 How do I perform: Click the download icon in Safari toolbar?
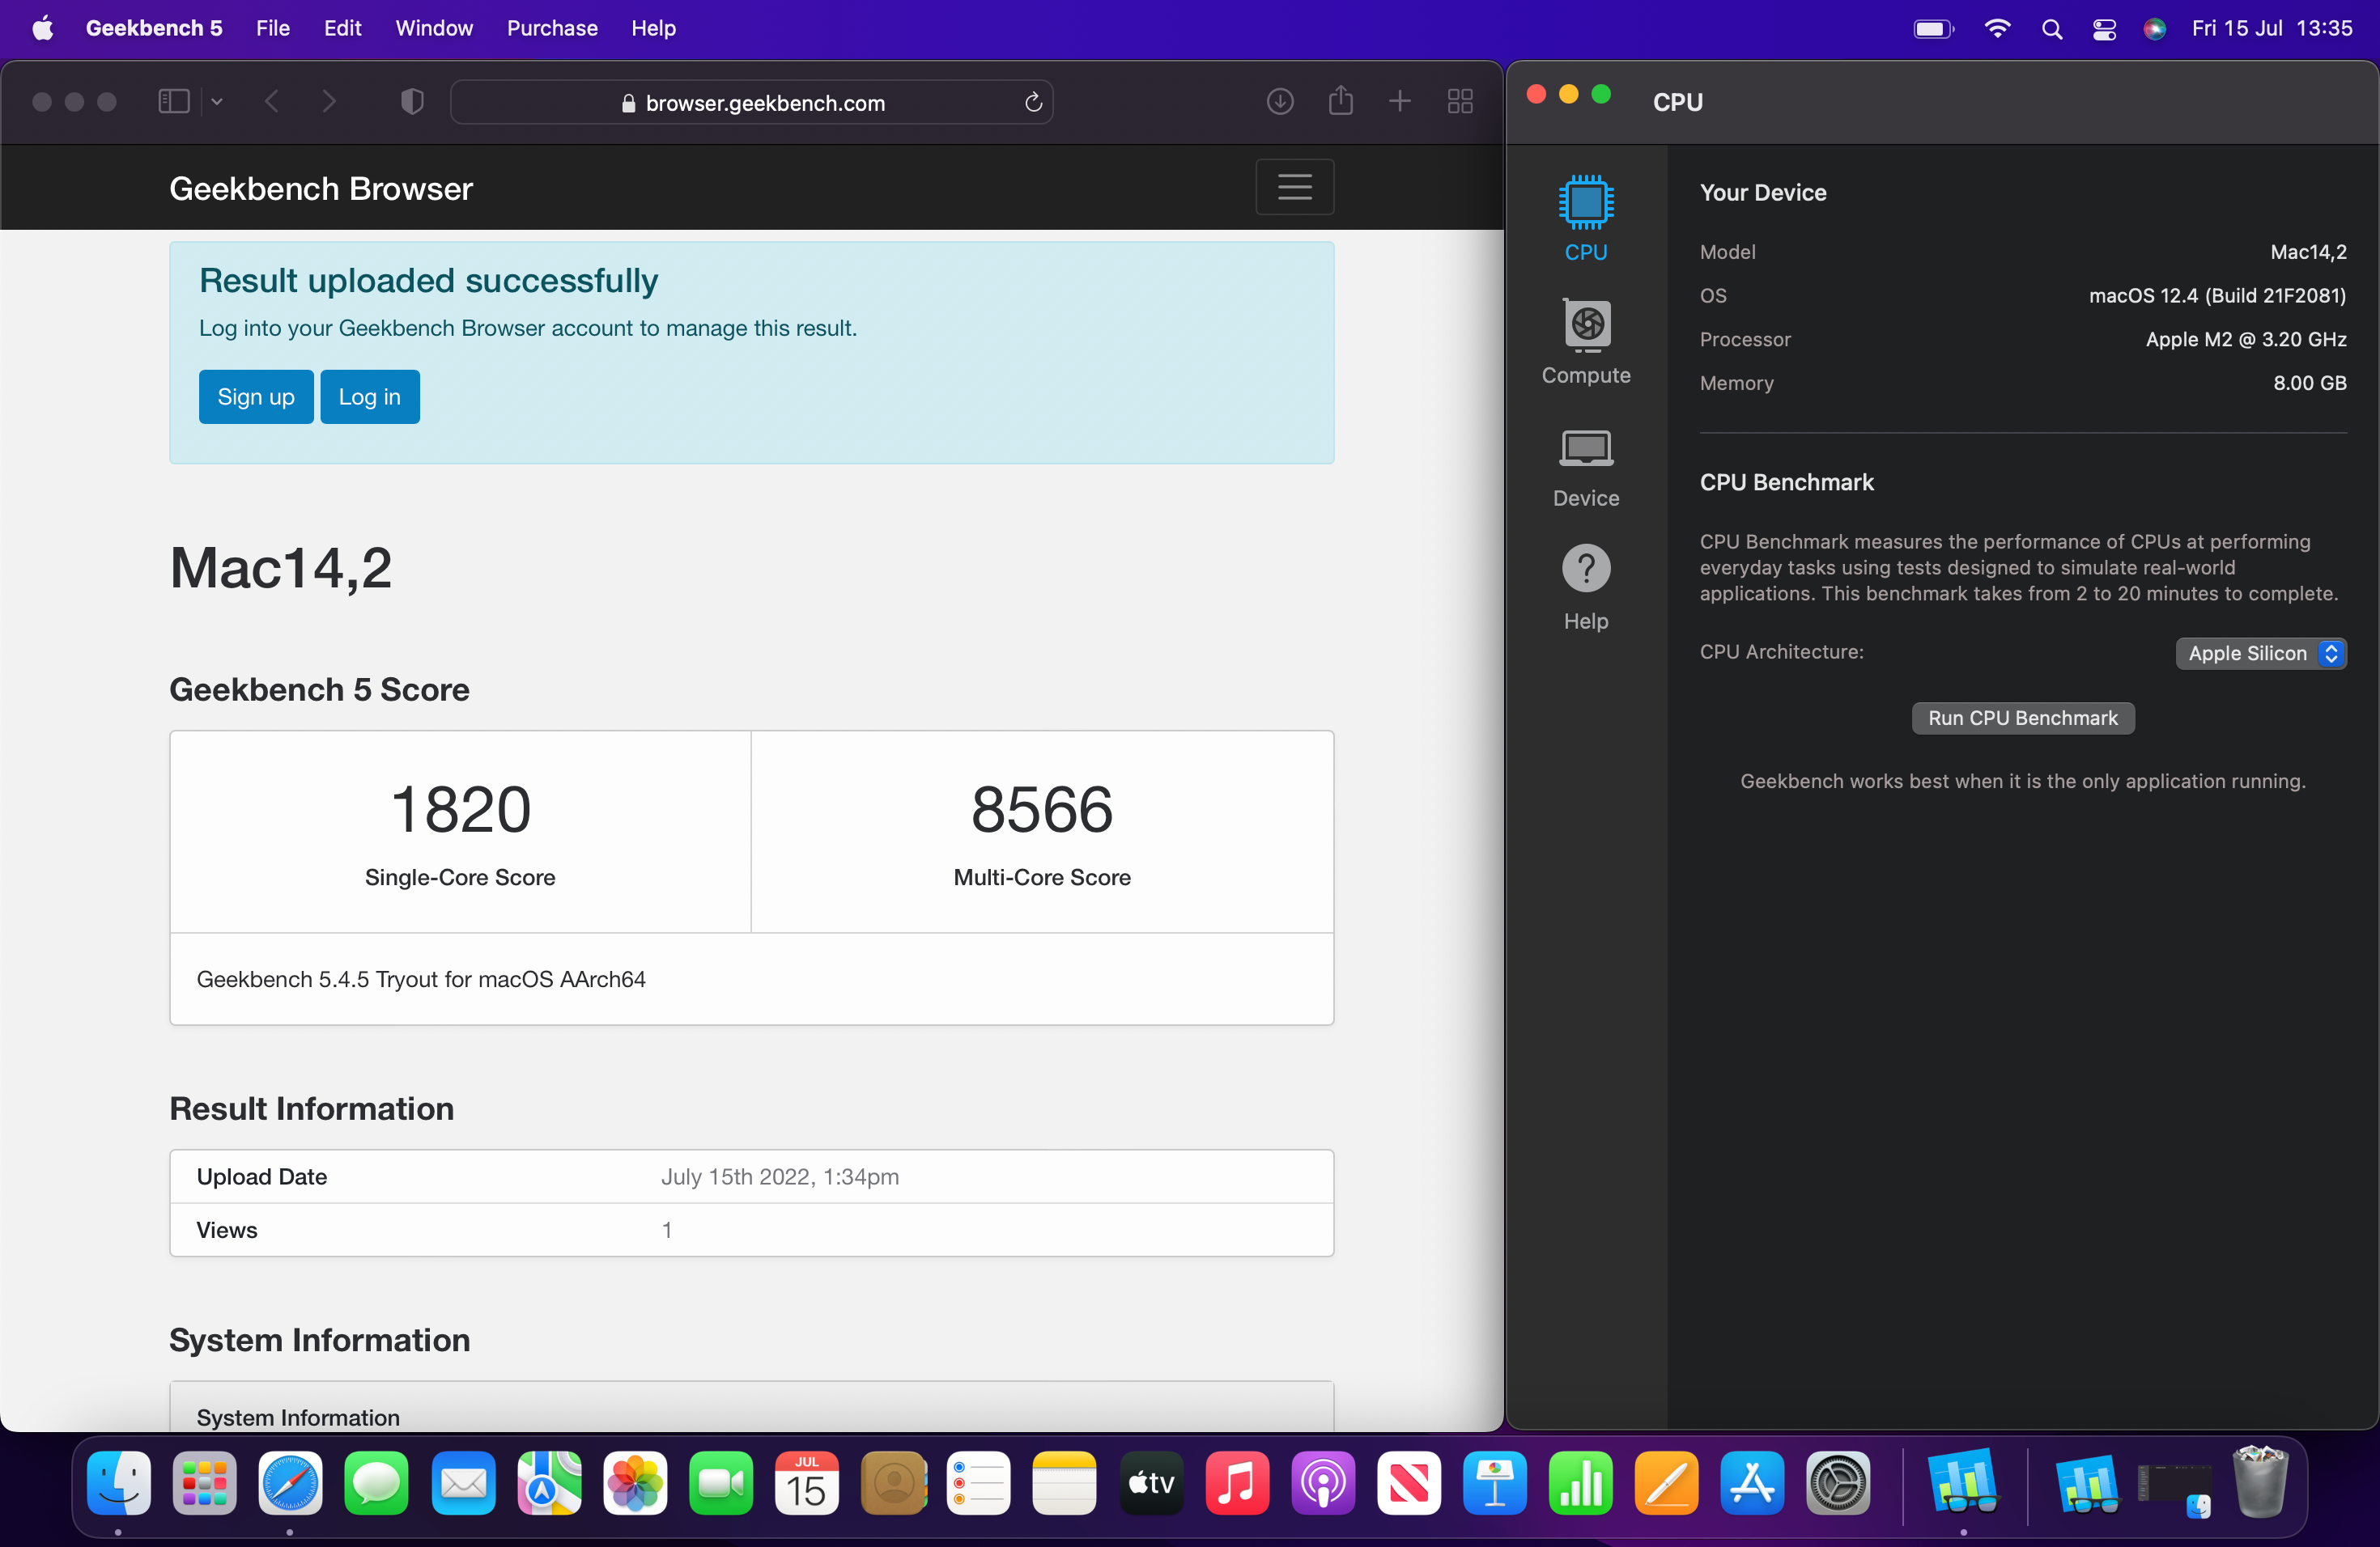[x=1280, y=102]
